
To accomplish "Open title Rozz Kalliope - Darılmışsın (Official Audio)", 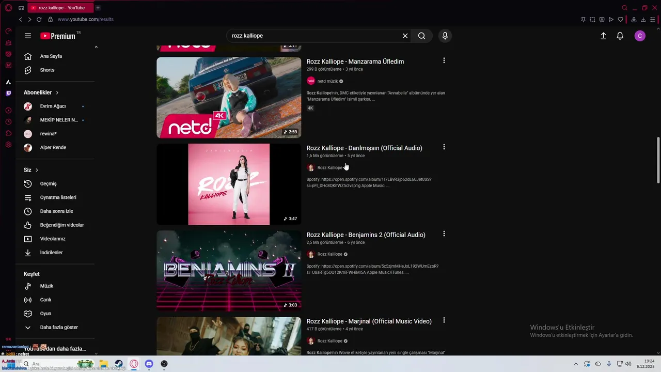I will (x=364, y=148).
